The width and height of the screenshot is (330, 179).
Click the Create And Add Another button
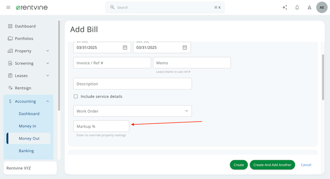272,165
